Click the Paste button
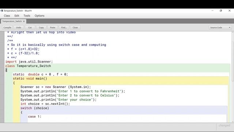Viewport: 234px width, 132px height. pyautogui.click(x=53, y=27)
